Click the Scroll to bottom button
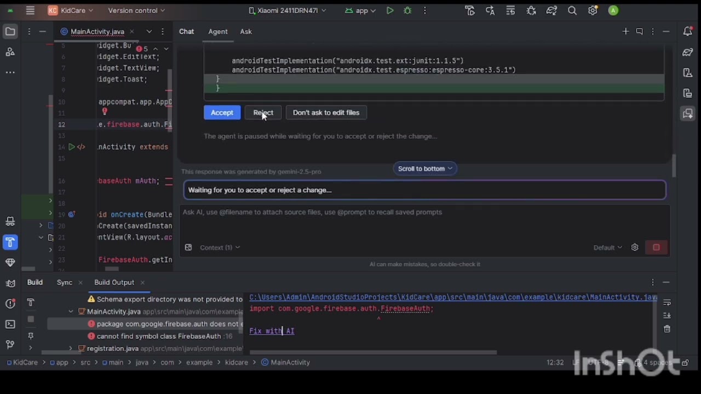Screen dimensions: 701x394 coord(425,169)
